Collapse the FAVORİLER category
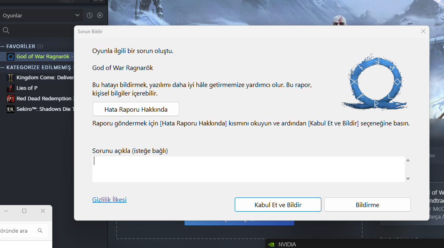 coord(2,46)
